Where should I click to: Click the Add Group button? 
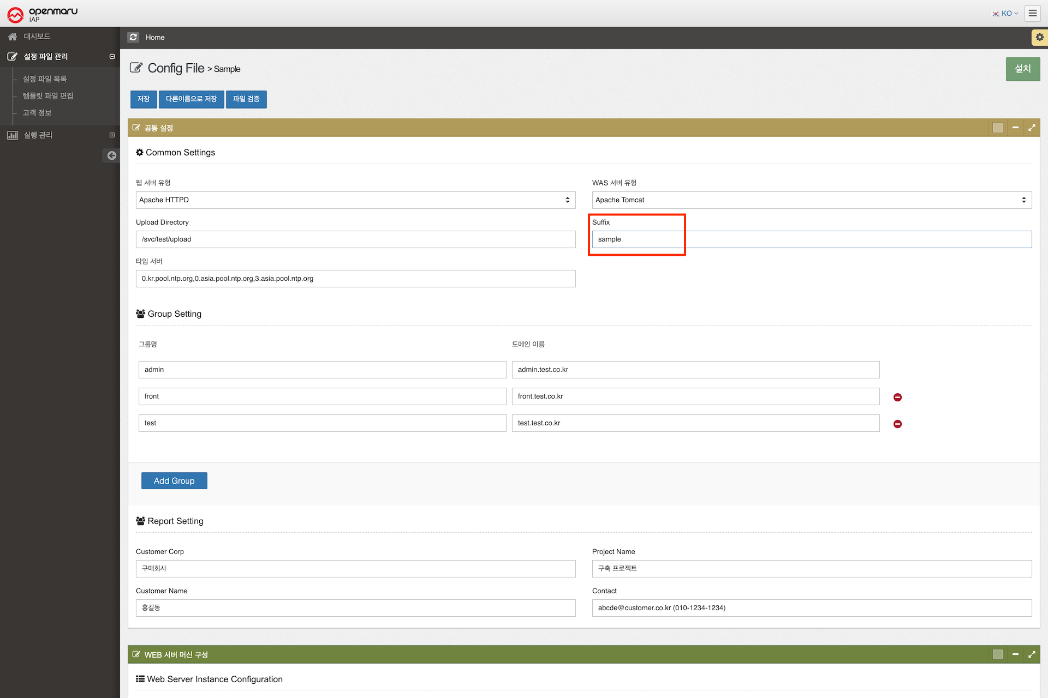pos(174,480)
